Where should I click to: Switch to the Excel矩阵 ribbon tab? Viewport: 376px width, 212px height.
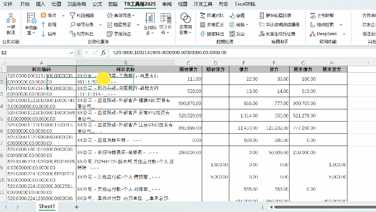click(x=245, y=4)
